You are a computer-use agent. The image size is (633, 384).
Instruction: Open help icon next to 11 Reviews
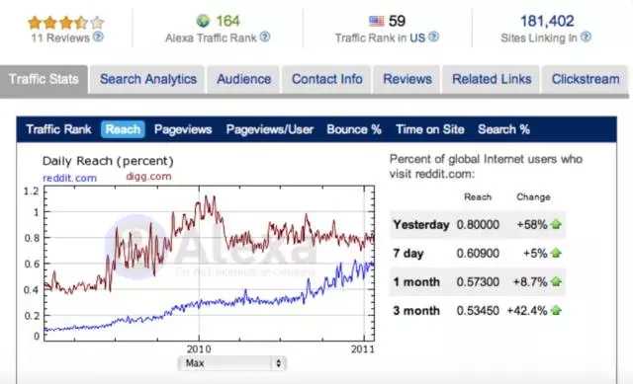click(x=98, y=38)
